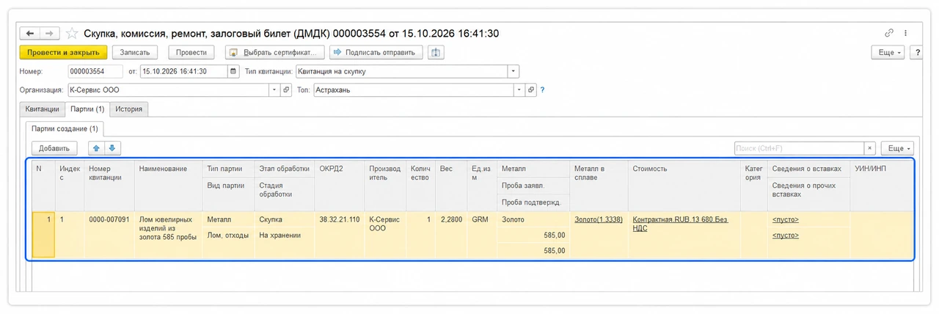939x314 pixels.
Task: Add document to favorites with star icon
Action: [x=72, y=34]
